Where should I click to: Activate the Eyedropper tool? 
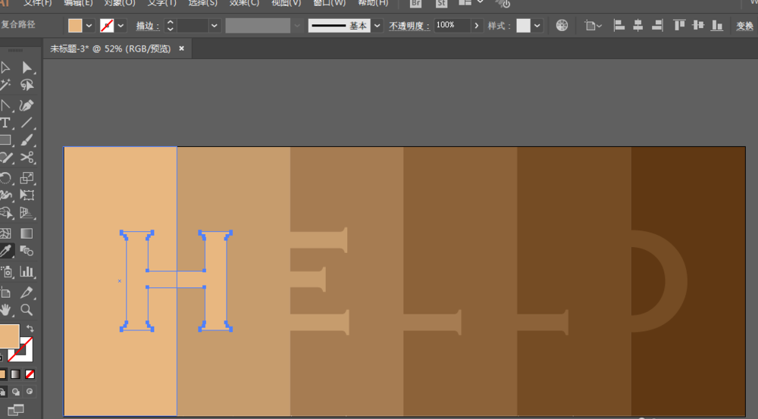tap(5, 251)
